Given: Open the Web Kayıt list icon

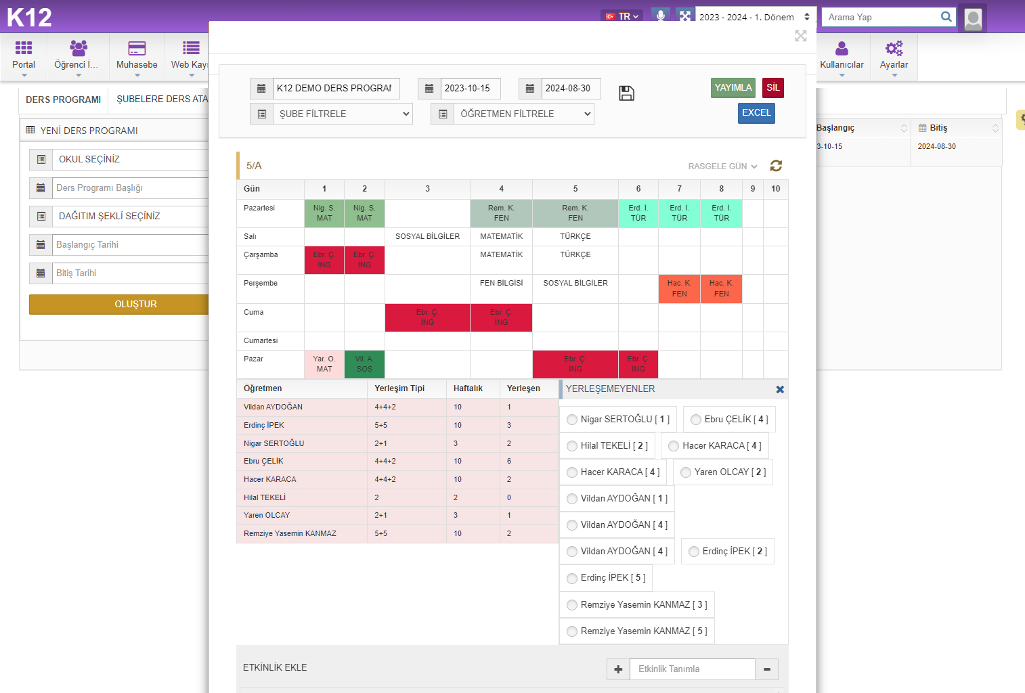Looking at the screenshot, I should point(191,47).
